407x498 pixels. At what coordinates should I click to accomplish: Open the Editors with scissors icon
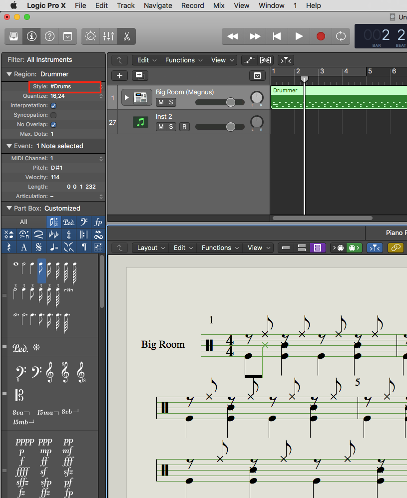(x=126, y=36)
